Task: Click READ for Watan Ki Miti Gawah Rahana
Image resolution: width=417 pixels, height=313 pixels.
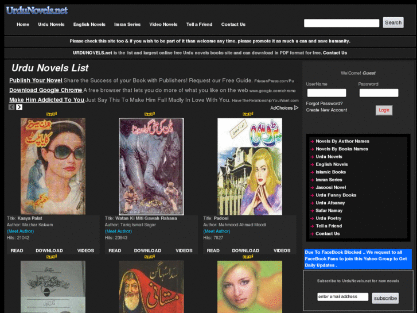Action: [x=115, y=250]
